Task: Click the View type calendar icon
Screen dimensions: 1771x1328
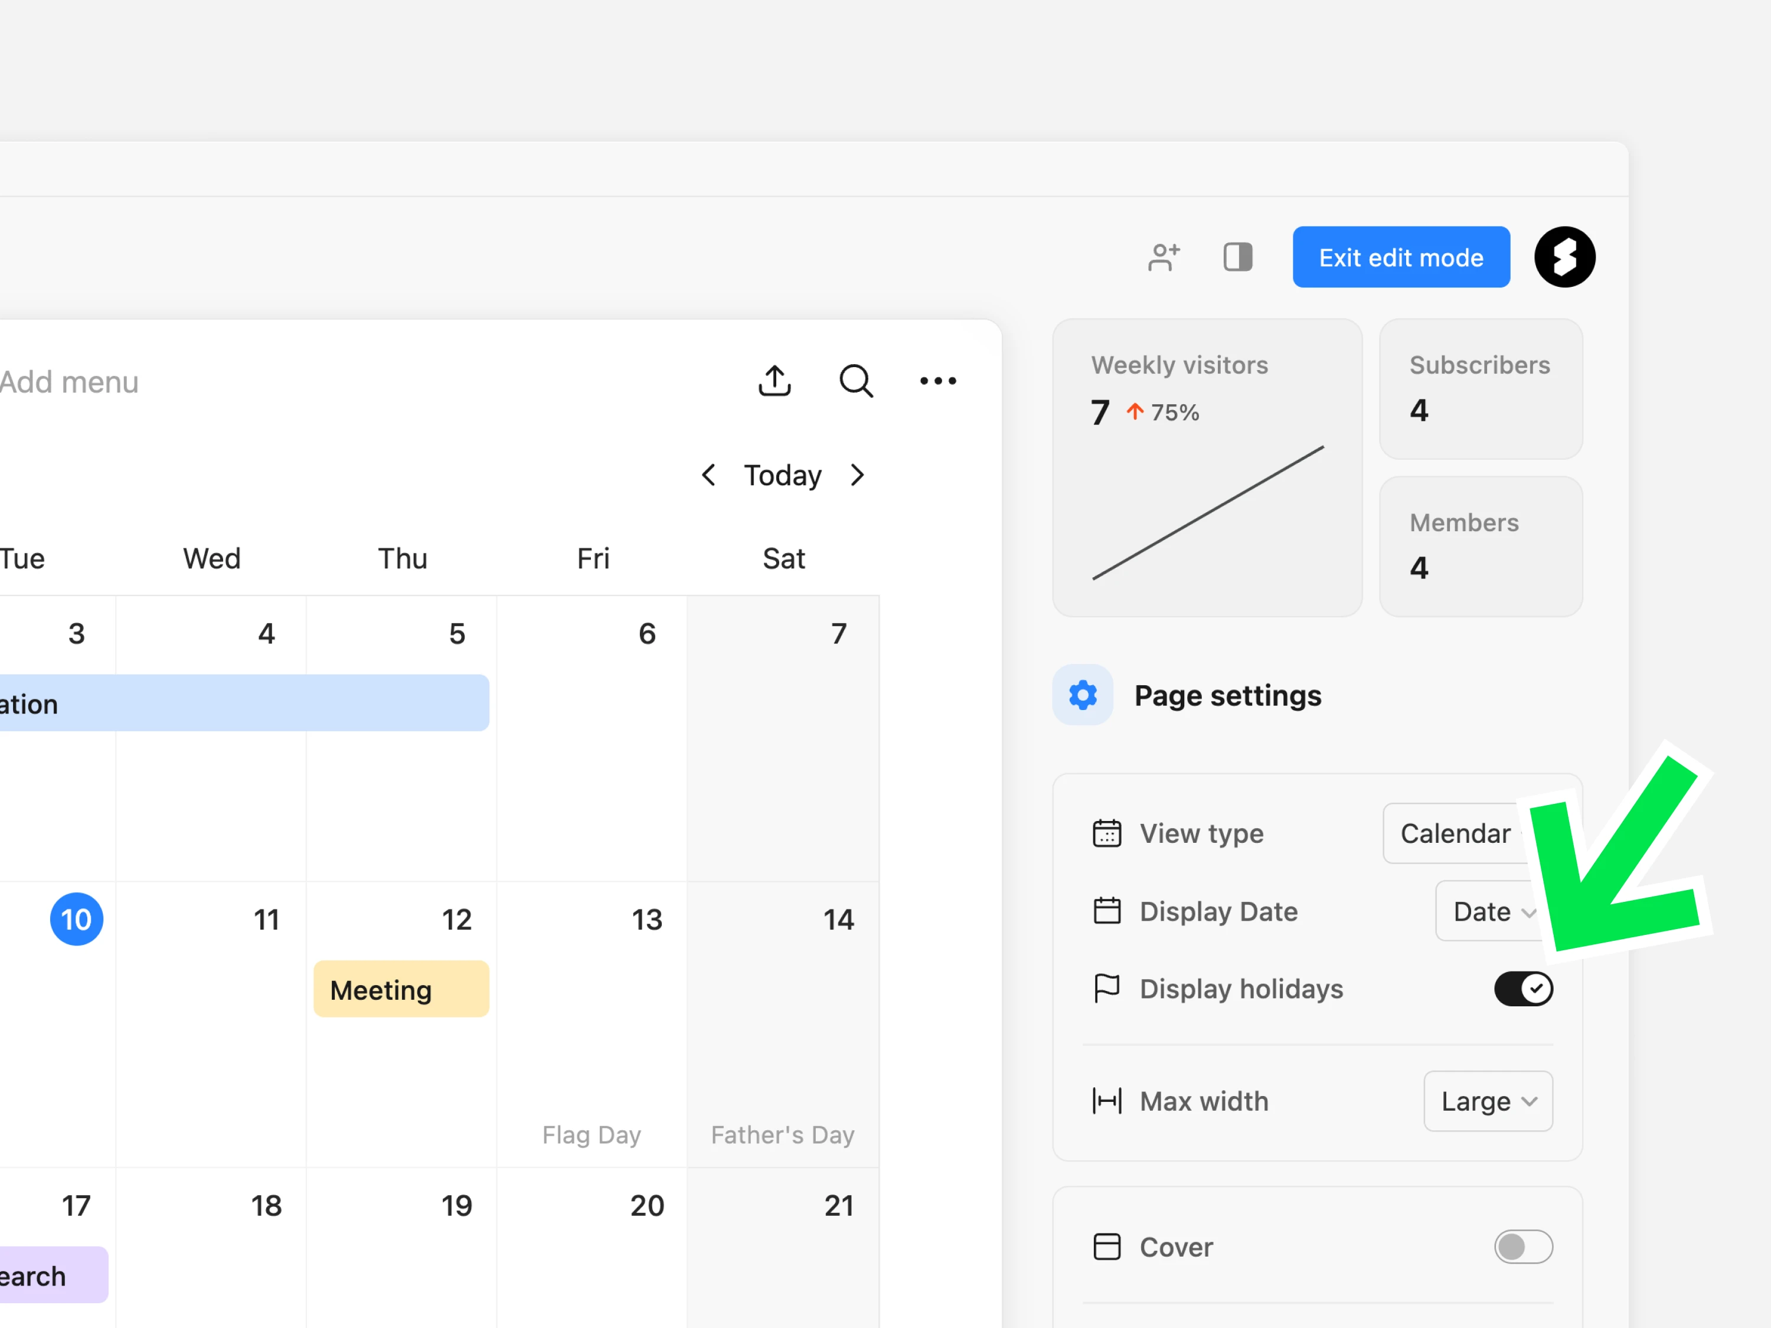Action: [1106, 833]
